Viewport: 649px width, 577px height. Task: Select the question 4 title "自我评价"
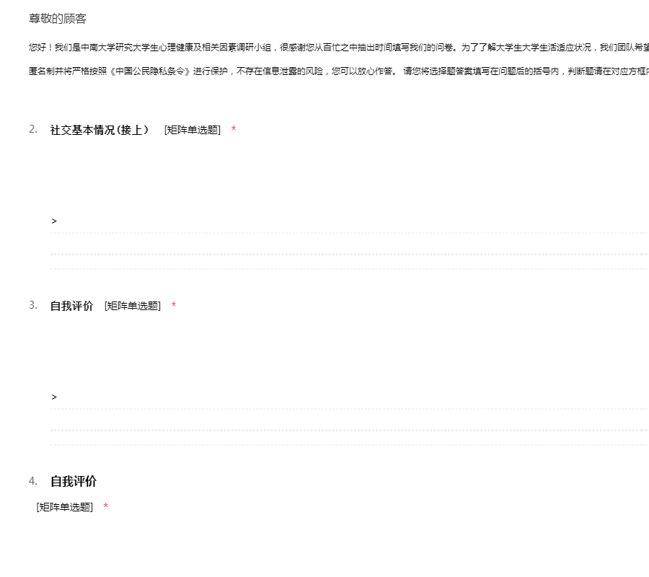coord(74,482)
